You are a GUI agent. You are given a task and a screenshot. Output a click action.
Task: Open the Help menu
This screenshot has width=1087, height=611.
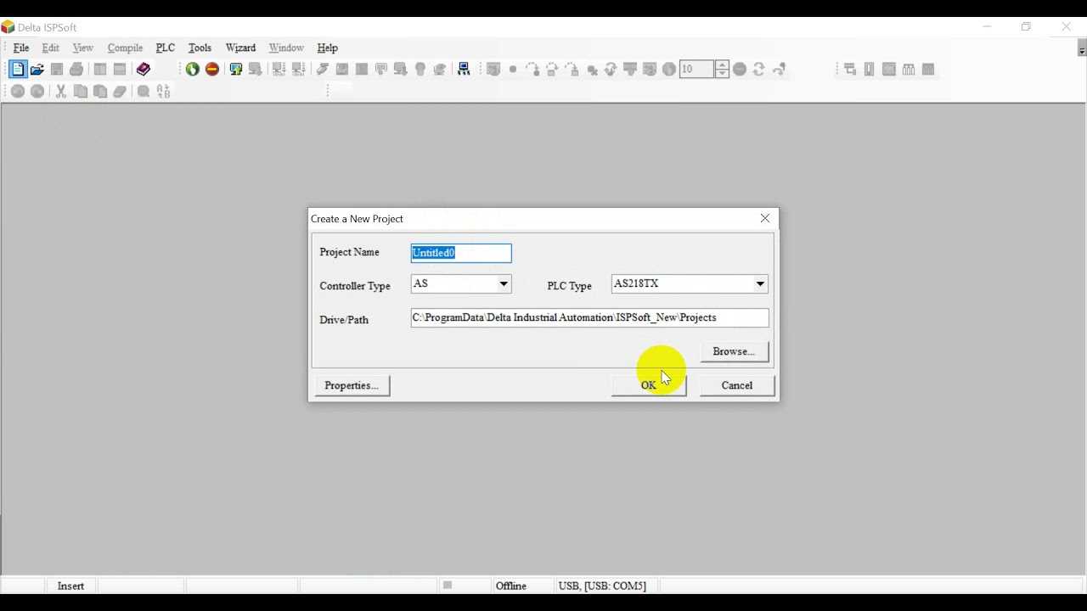[327, 48]
